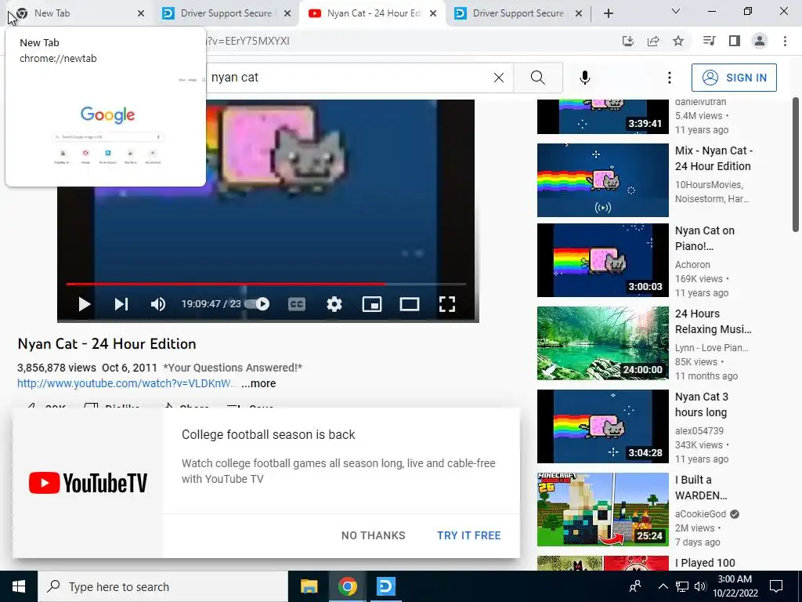Open Windows Start menu
802x602 pixels.
(x=19, y=586)
